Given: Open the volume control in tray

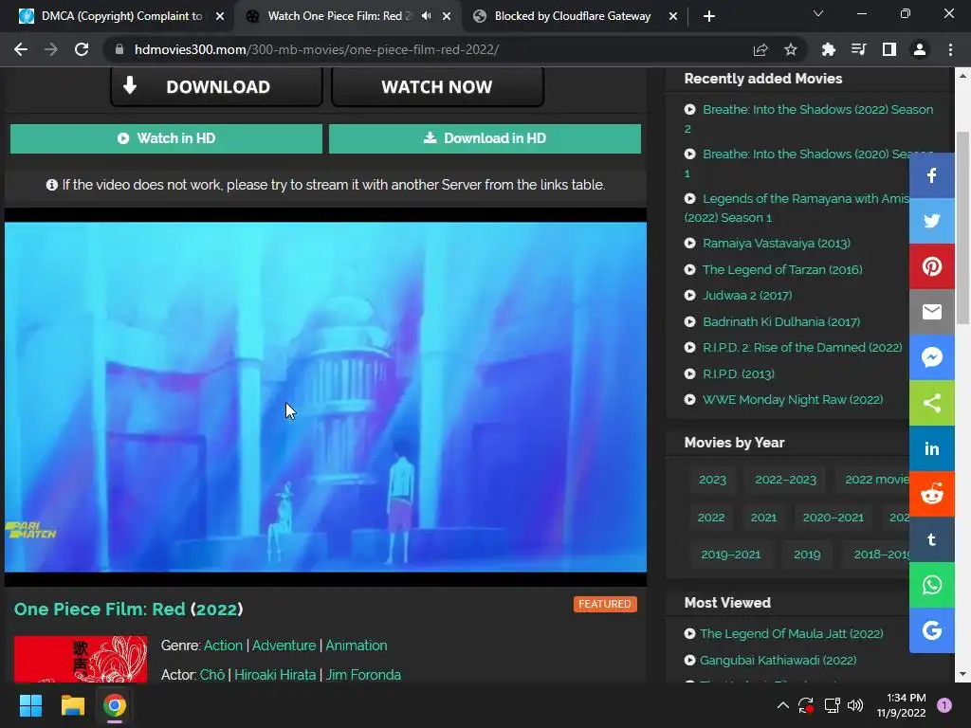Looking at the screenshot, I should point(855,705).
